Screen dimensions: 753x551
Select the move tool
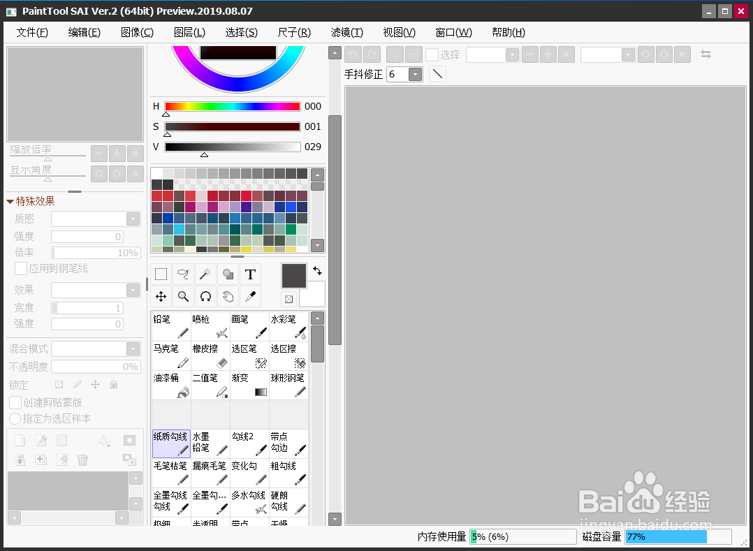(x=161, y=297)
